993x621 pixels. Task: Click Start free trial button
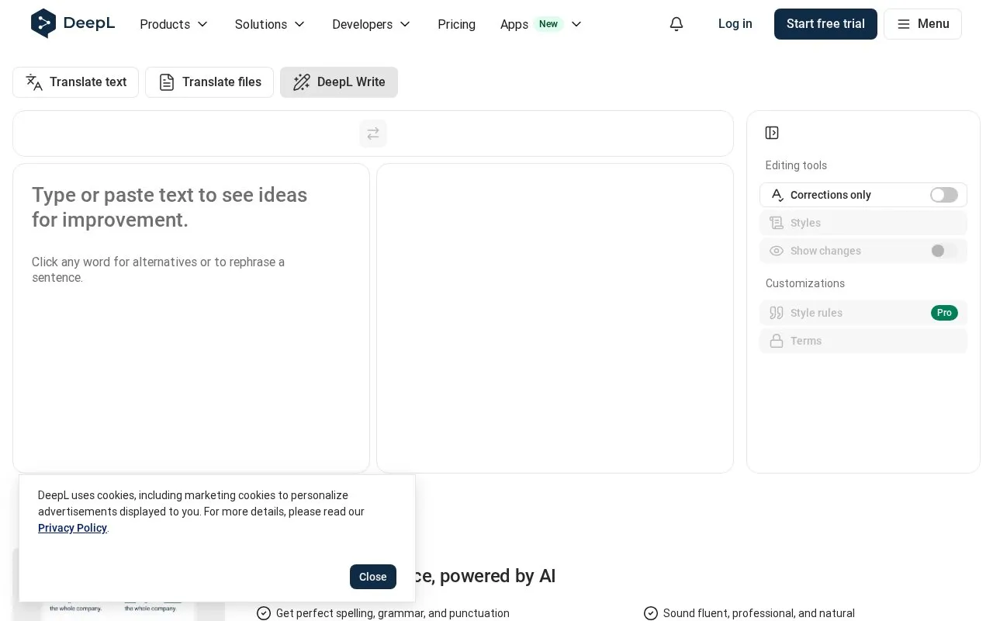pyautogui.click(x=825, y=24)
